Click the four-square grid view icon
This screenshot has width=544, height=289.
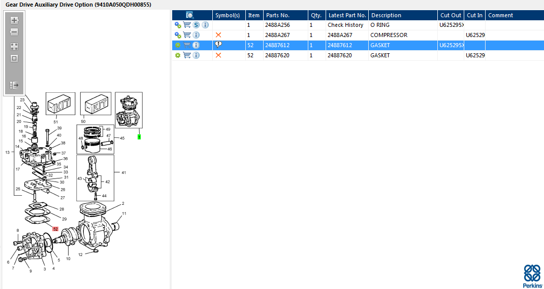(14, 46)
